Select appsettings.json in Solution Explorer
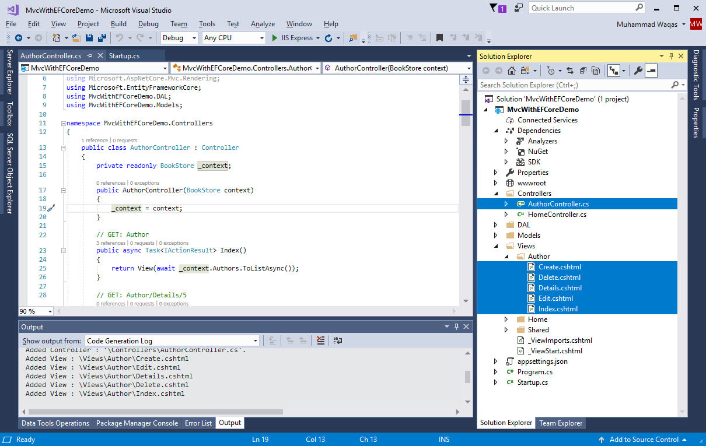Screen dimensions: 706x446 (542, 361)
